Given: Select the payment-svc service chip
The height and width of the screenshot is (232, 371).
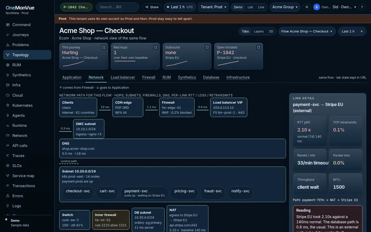Looking at the screenshot, I should click(144, 193).
